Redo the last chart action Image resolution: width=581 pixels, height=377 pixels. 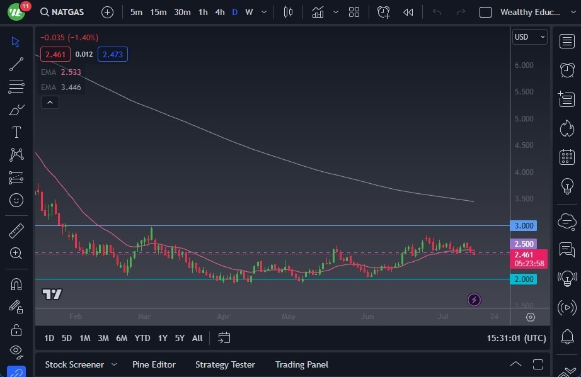pos(461,12)
